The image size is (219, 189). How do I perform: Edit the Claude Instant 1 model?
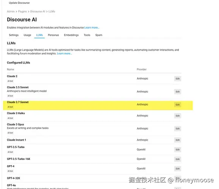point(178,140)
